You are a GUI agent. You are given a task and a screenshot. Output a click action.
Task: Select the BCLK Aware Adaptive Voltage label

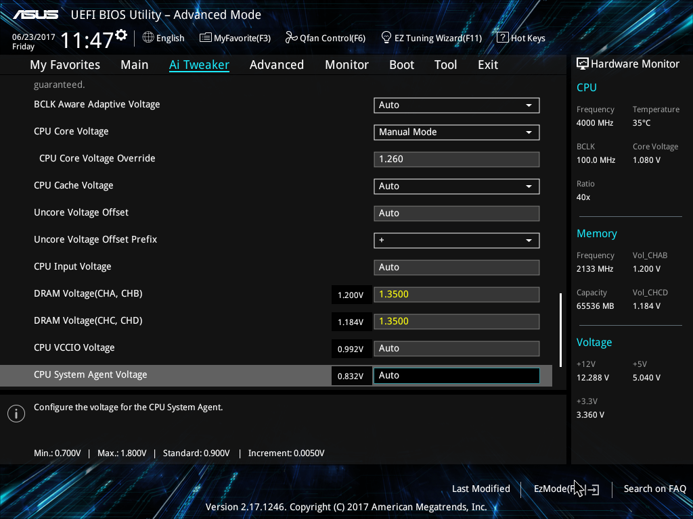97,105
